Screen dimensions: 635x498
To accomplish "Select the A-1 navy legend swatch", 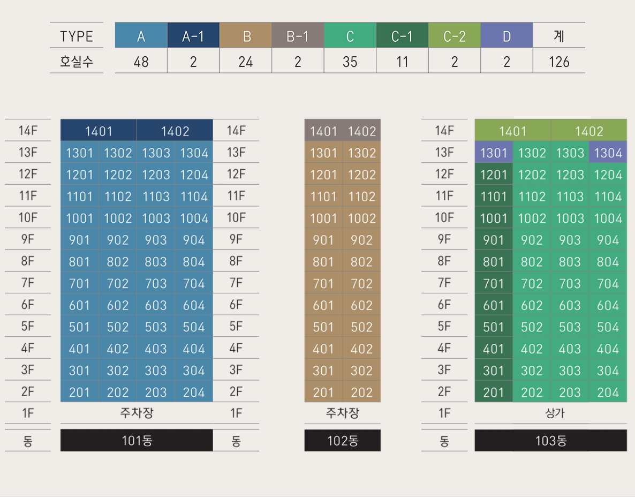I will pos(193,36).
